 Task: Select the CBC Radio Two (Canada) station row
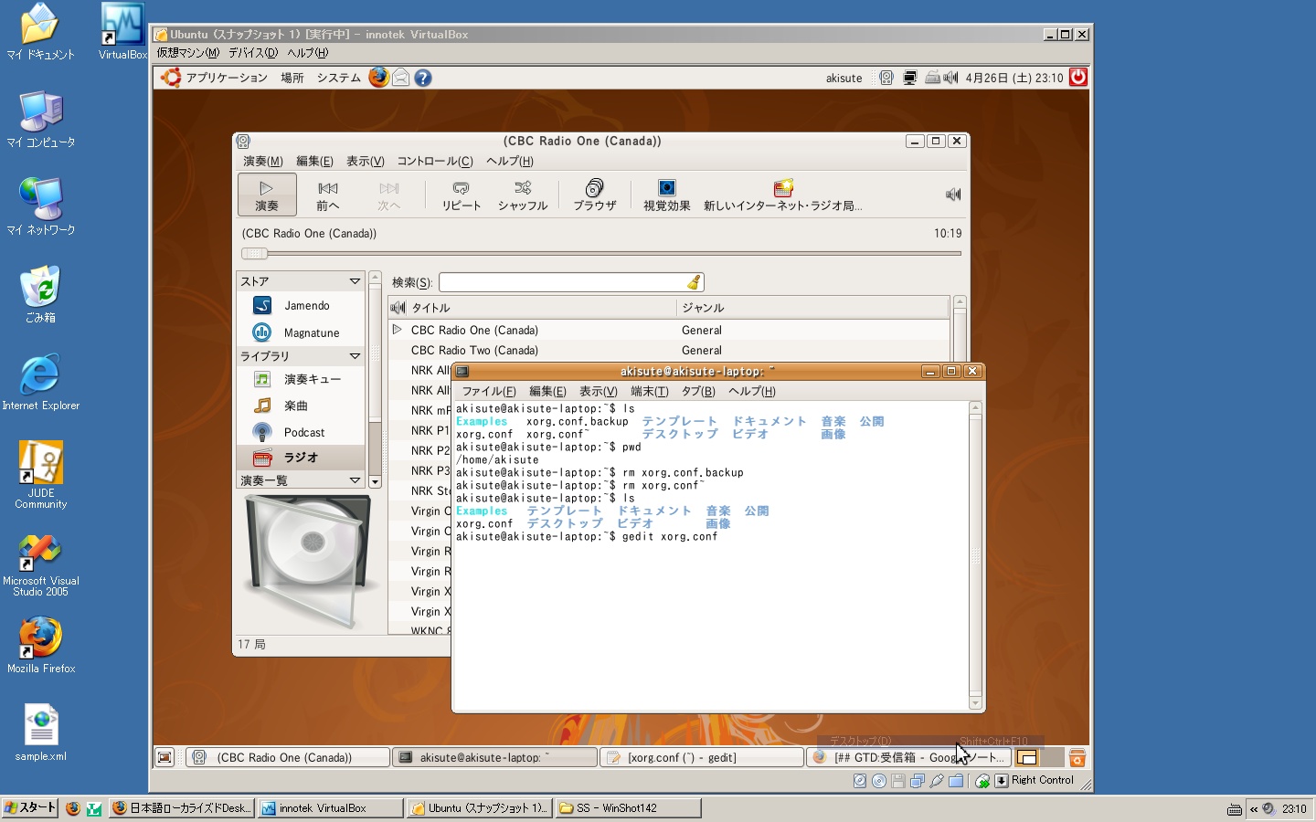click(670, 350)
